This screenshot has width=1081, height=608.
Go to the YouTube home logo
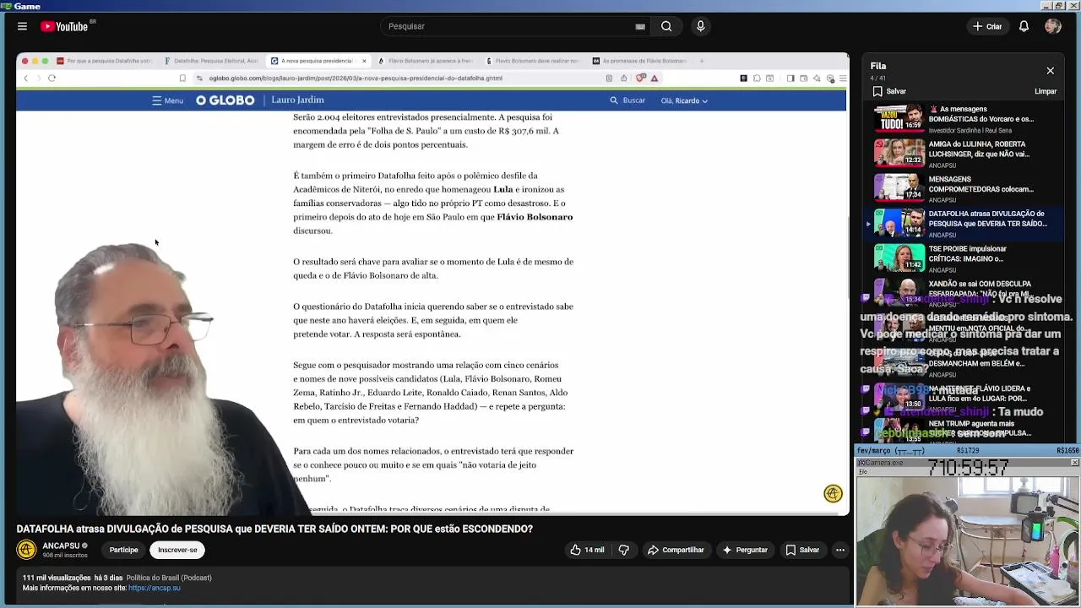coord(64,26)
